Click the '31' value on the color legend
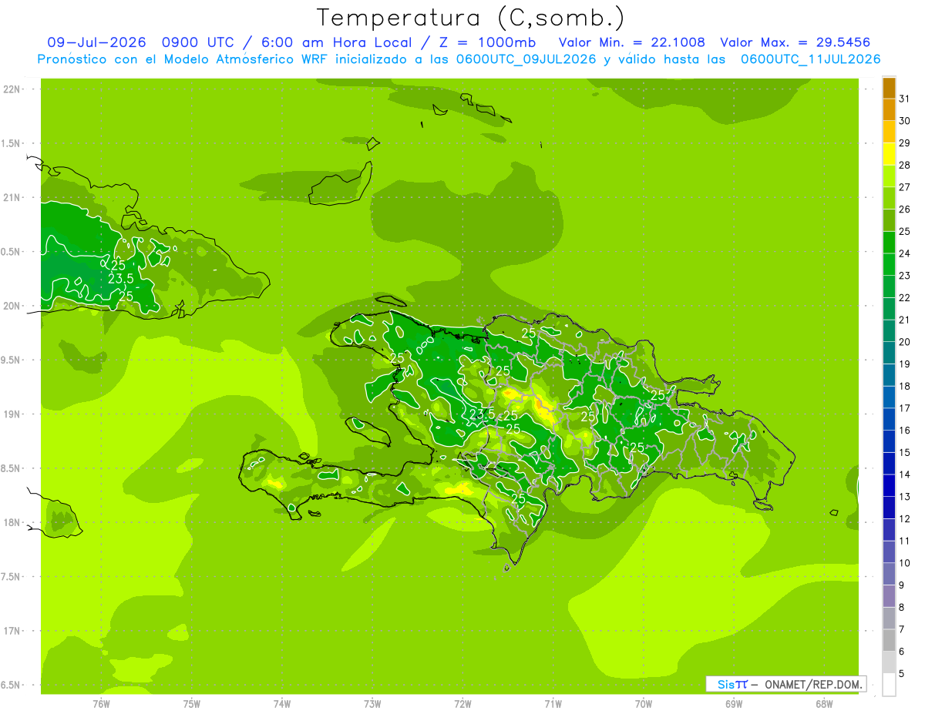 [x=905, y=99]
